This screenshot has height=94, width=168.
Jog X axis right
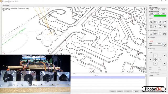click(x=160, y=60)
